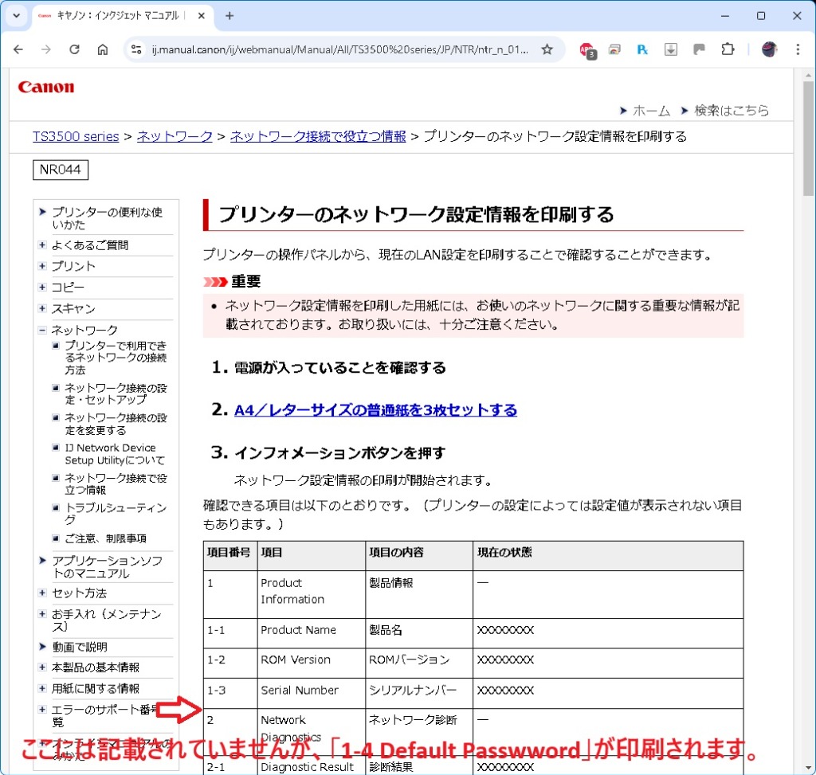Open the Chrome three-dot menu
Viewport: 816px width, 775px height.
click(x=798, y=49)
